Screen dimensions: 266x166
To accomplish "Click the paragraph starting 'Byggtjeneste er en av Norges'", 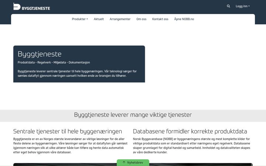I will (x=71, y=145).
